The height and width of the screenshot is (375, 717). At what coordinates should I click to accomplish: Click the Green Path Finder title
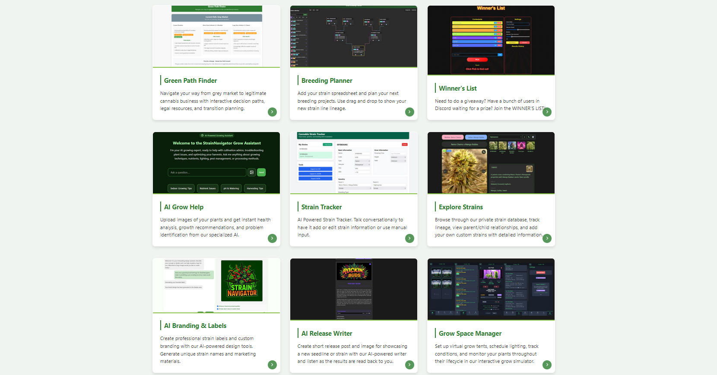pyautogui.click(x=190, y=81)
